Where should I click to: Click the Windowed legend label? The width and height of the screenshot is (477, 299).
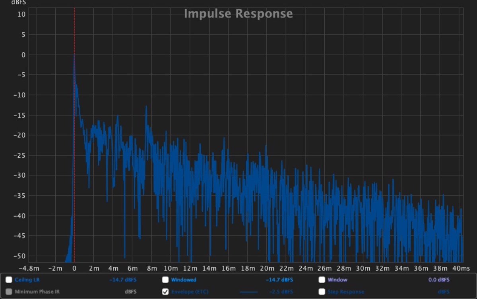point(184,280)
